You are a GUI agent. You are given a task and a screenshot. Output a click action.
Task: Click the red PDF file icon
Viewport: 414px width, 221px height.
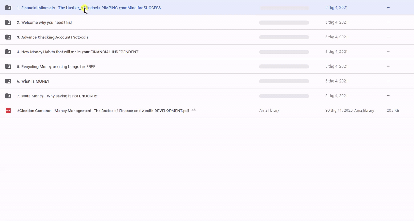pos(8,110)
